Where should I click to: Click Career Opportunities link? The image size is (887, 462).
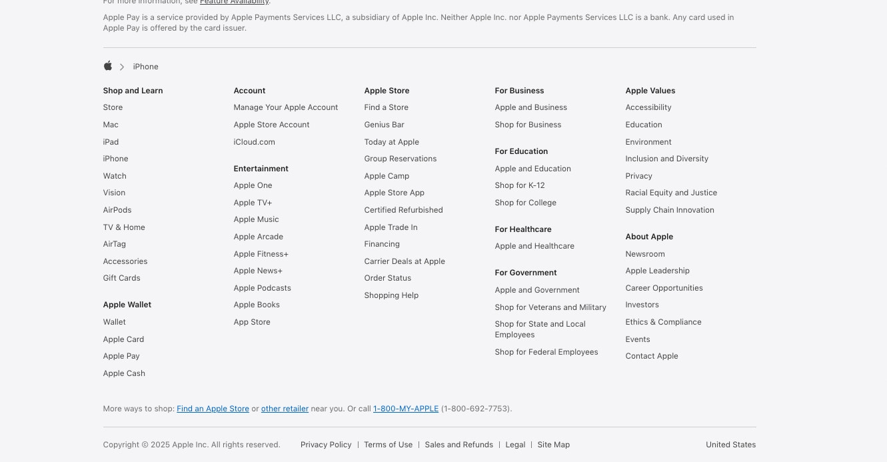(664, 288)
